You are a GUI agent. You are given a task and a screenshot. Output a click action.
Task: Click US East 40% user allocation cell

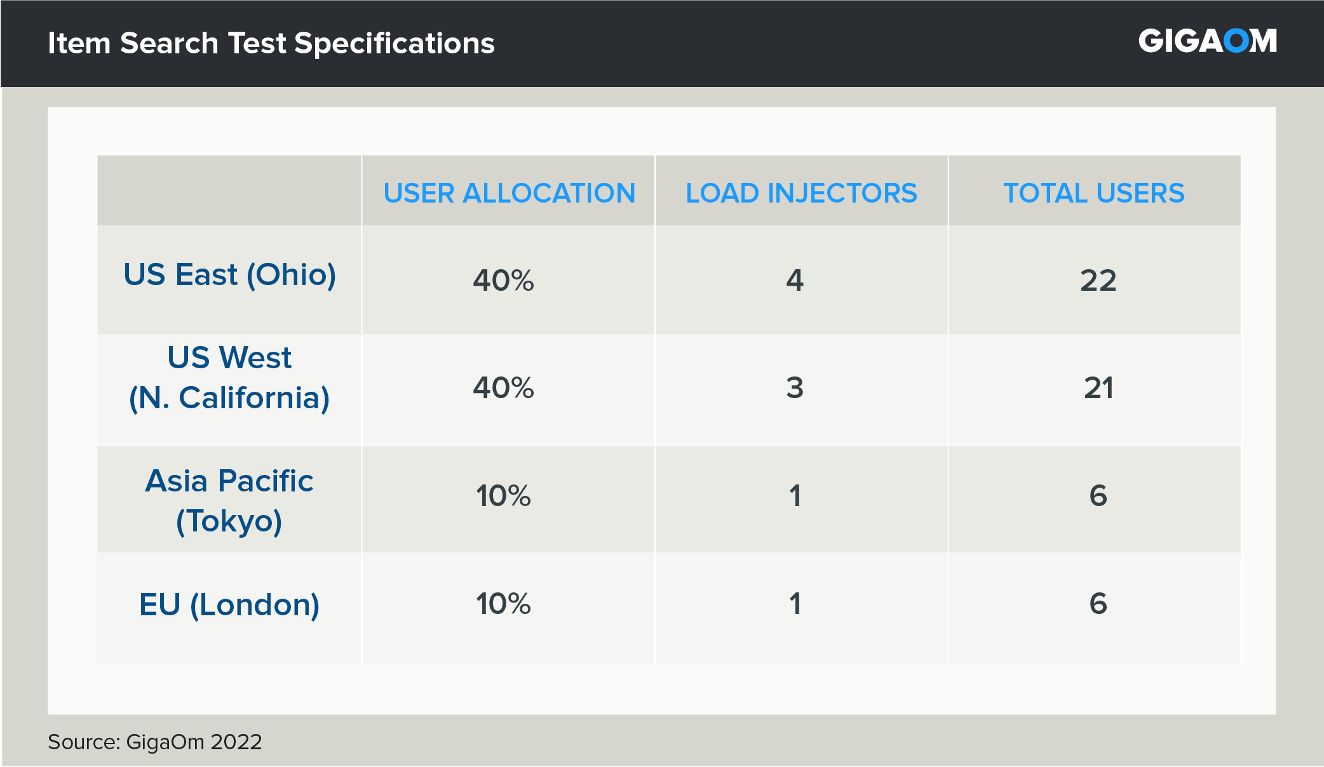[x=503, y=281]
